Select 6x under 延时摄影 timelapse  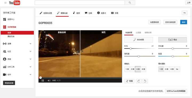[x=177, y=69]
